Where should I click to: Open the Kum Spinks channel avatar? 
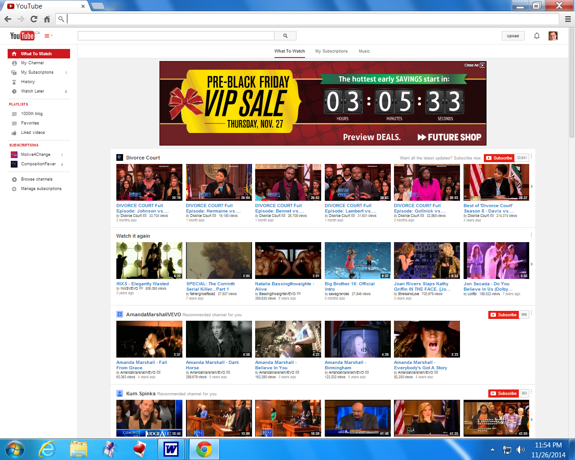[x=120, y=394]
